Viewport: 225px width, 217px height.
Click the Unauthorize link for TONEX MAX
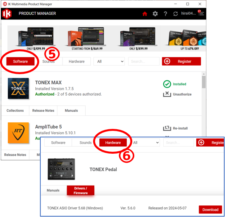click(x=182, y=94)
